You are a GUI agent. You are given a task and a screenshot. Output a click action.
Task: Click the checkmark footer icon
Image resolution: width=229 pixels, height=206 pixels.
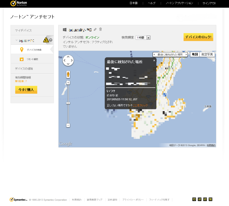pos(205,199)
